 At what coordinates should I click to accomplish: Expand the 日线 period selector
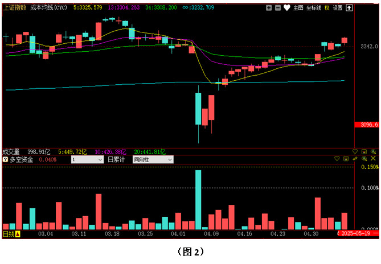click(11, 234)
